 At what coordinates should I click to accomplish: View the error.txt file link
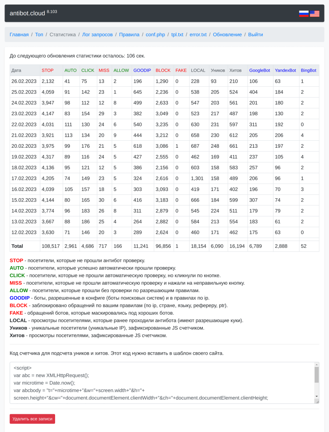[198, 35]
